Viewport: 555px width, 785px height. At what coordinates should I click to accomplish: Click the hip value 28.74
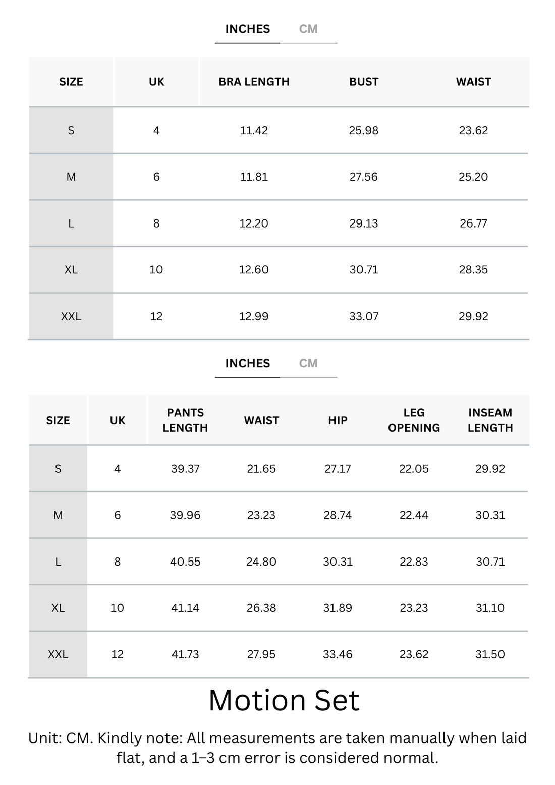338,515
